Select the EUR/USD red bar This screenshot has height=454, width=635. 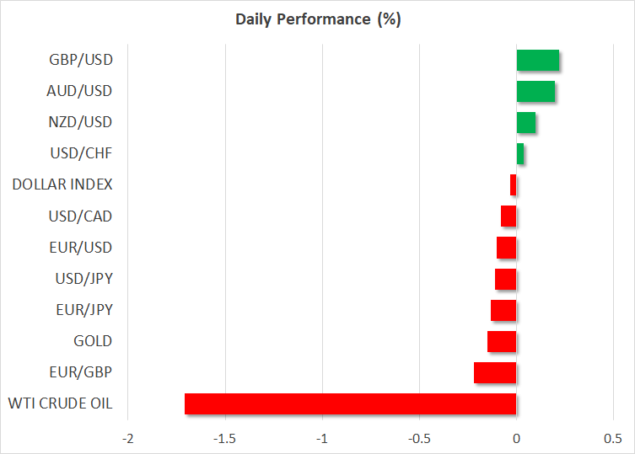point(506,248)
